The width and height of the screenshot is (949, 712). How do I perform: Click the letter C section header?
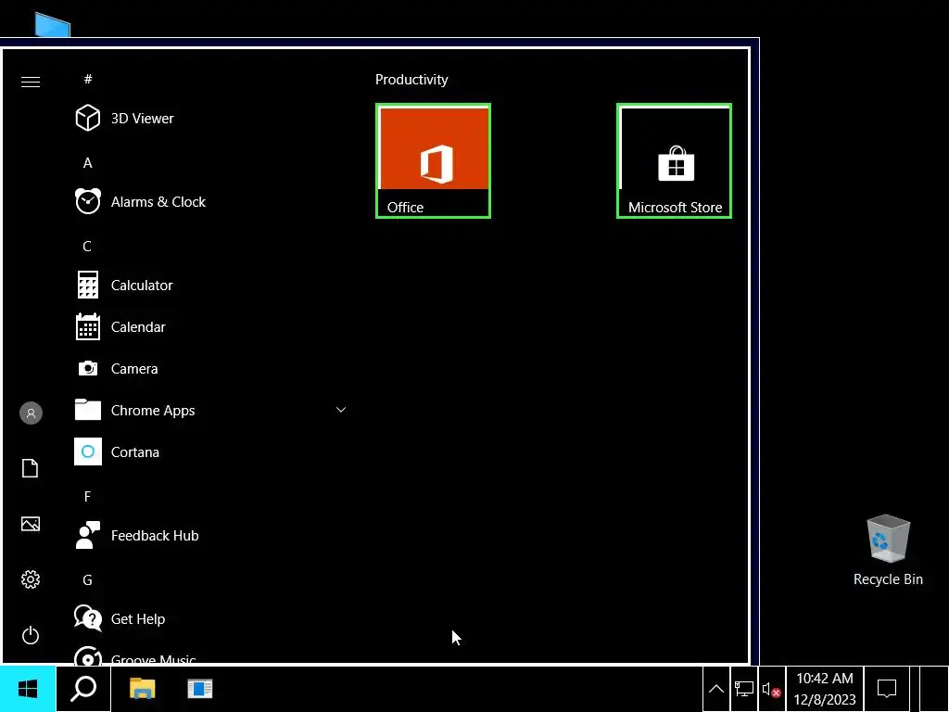pyautogui.click(x=87, y=247)
